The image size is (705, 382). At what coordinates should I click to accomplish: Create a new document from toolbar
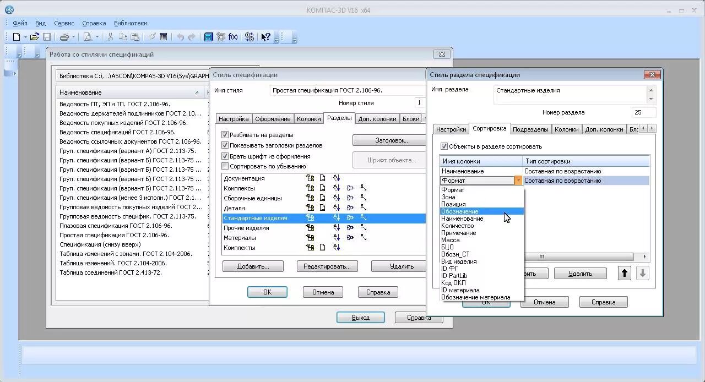[x=17, y=37]
